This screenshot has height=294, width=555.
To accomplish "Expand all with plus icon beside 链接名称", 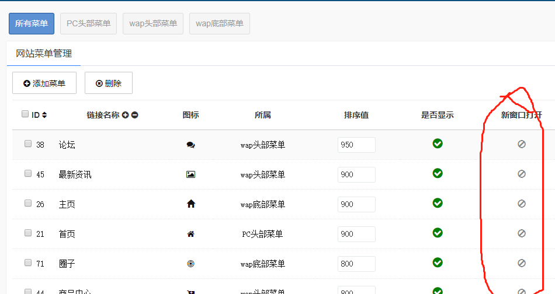I will coord(125,116).
